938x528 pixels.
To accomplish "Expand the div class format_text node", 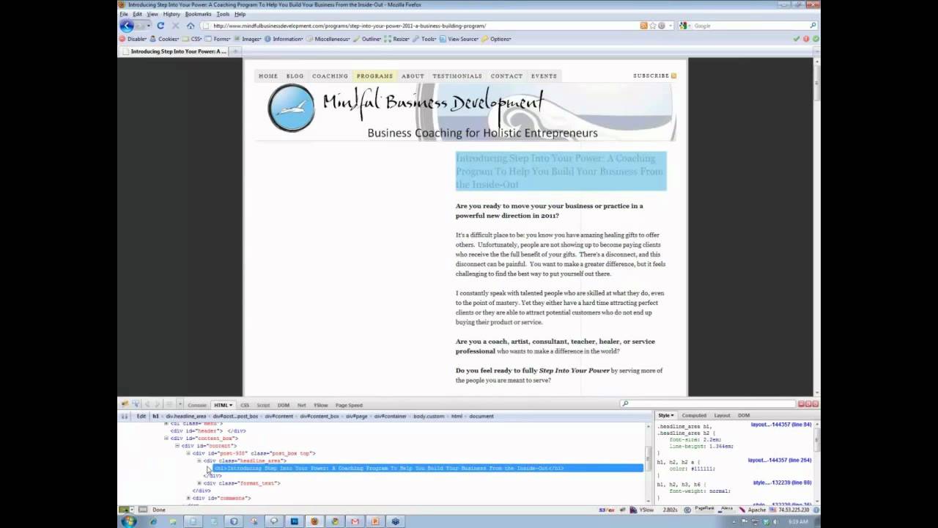I will (199, 483).
